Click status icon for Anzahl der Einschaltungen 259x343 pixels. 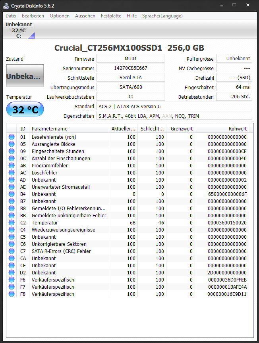[12, 158]
